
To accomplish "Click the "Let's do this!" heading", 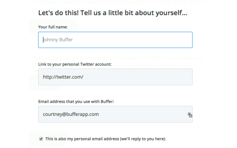I will (113, 13).
